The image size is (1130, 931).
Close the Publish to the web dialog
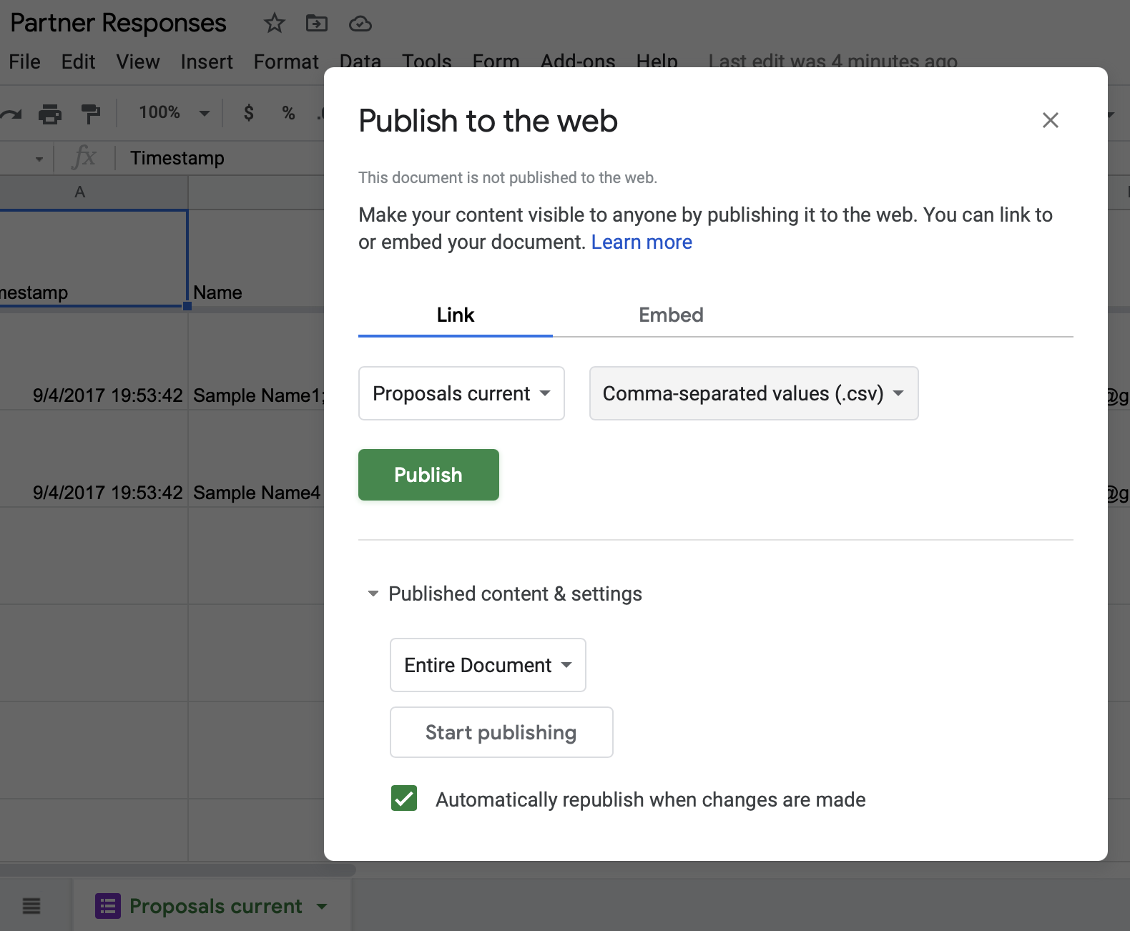1050,120
